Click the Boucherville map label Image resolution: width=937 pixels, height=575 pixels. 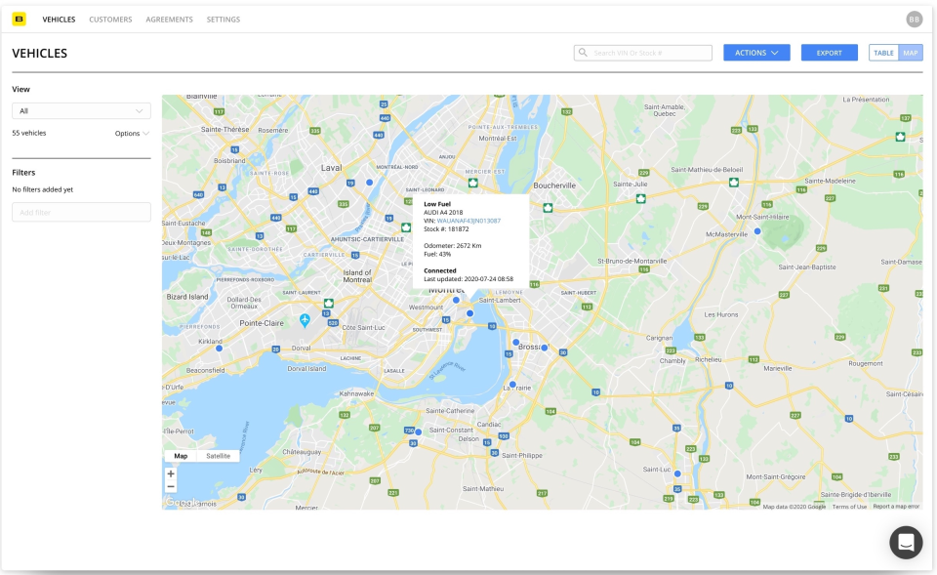[x=554, y=185]
